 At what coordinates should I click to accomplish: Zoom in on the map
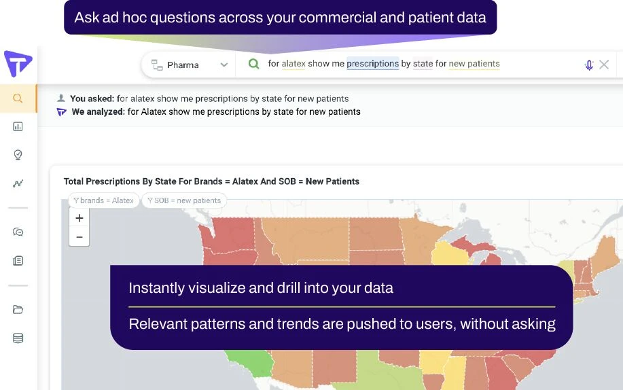pos(79,218)
